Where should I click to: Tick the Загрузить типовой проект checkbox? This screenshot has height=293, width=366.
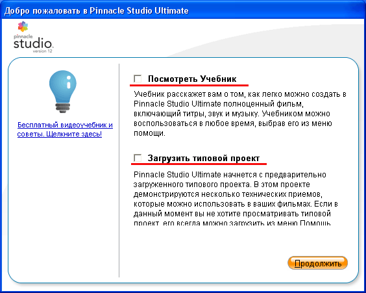coord(138,158)
